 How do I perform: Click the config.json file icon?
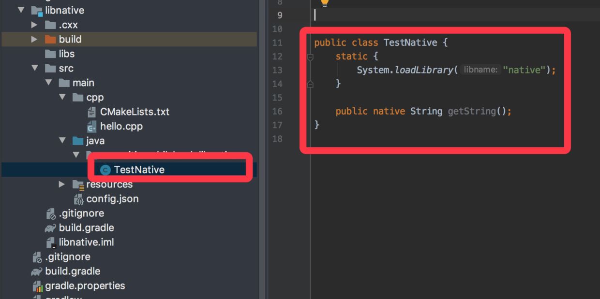[x=78, y=199]
